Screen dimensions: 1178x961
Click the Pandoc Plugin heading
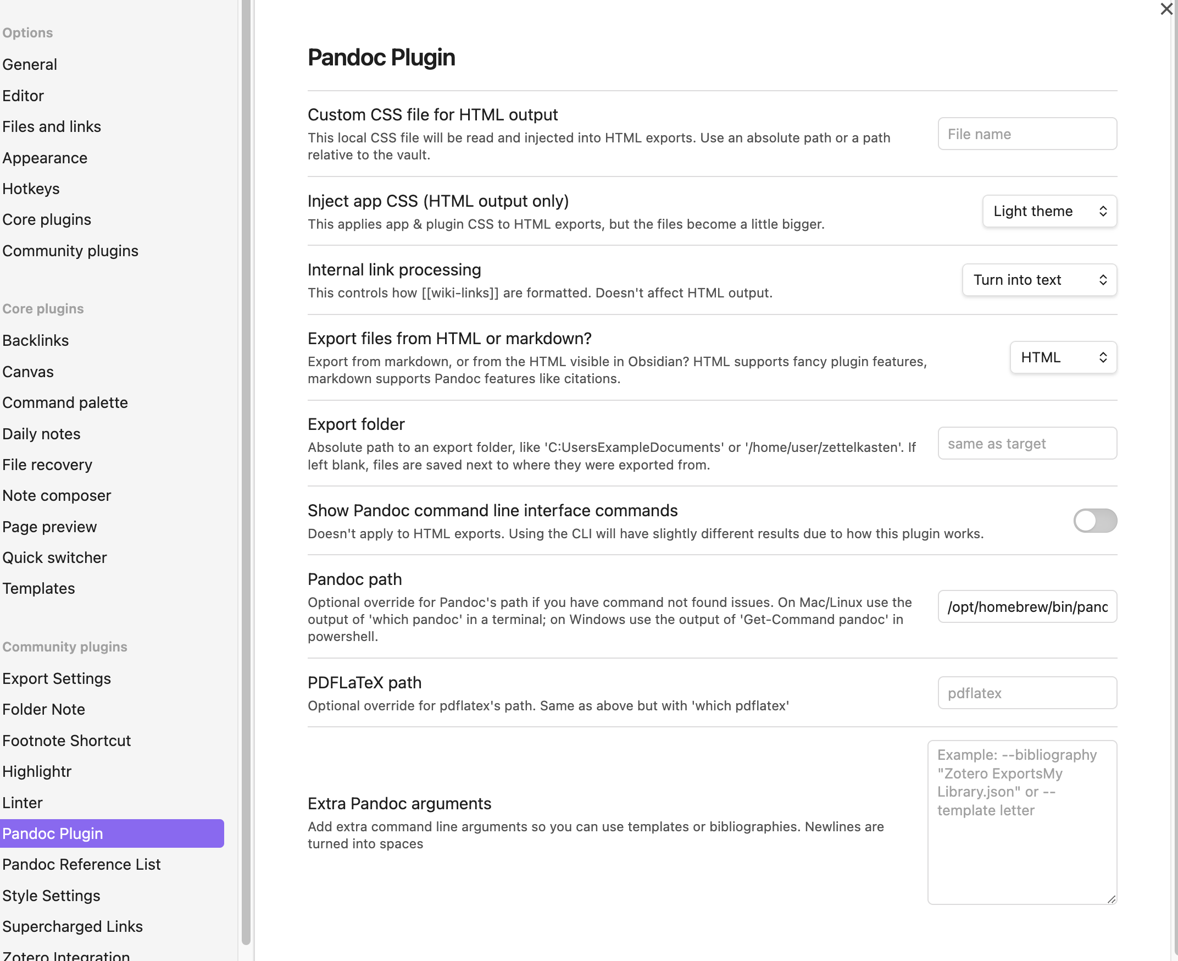pyautogui.click(x=381, y=58)
